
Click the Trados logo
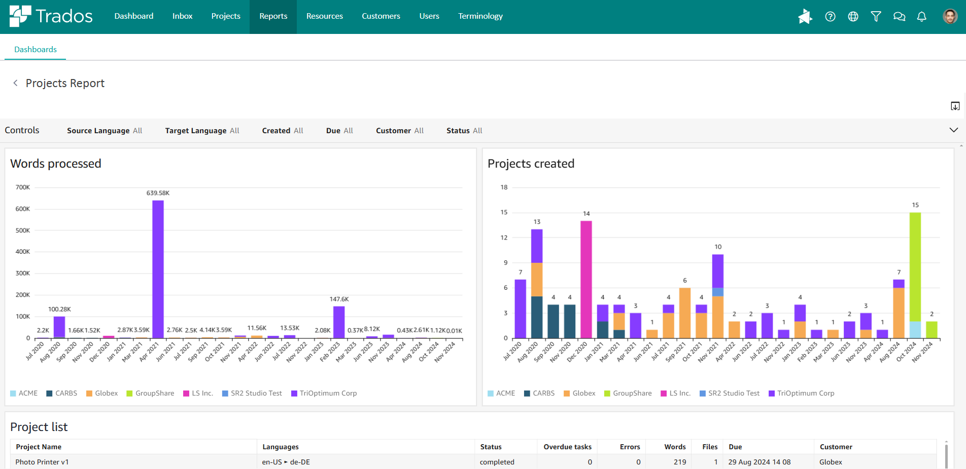pos(51,16)
